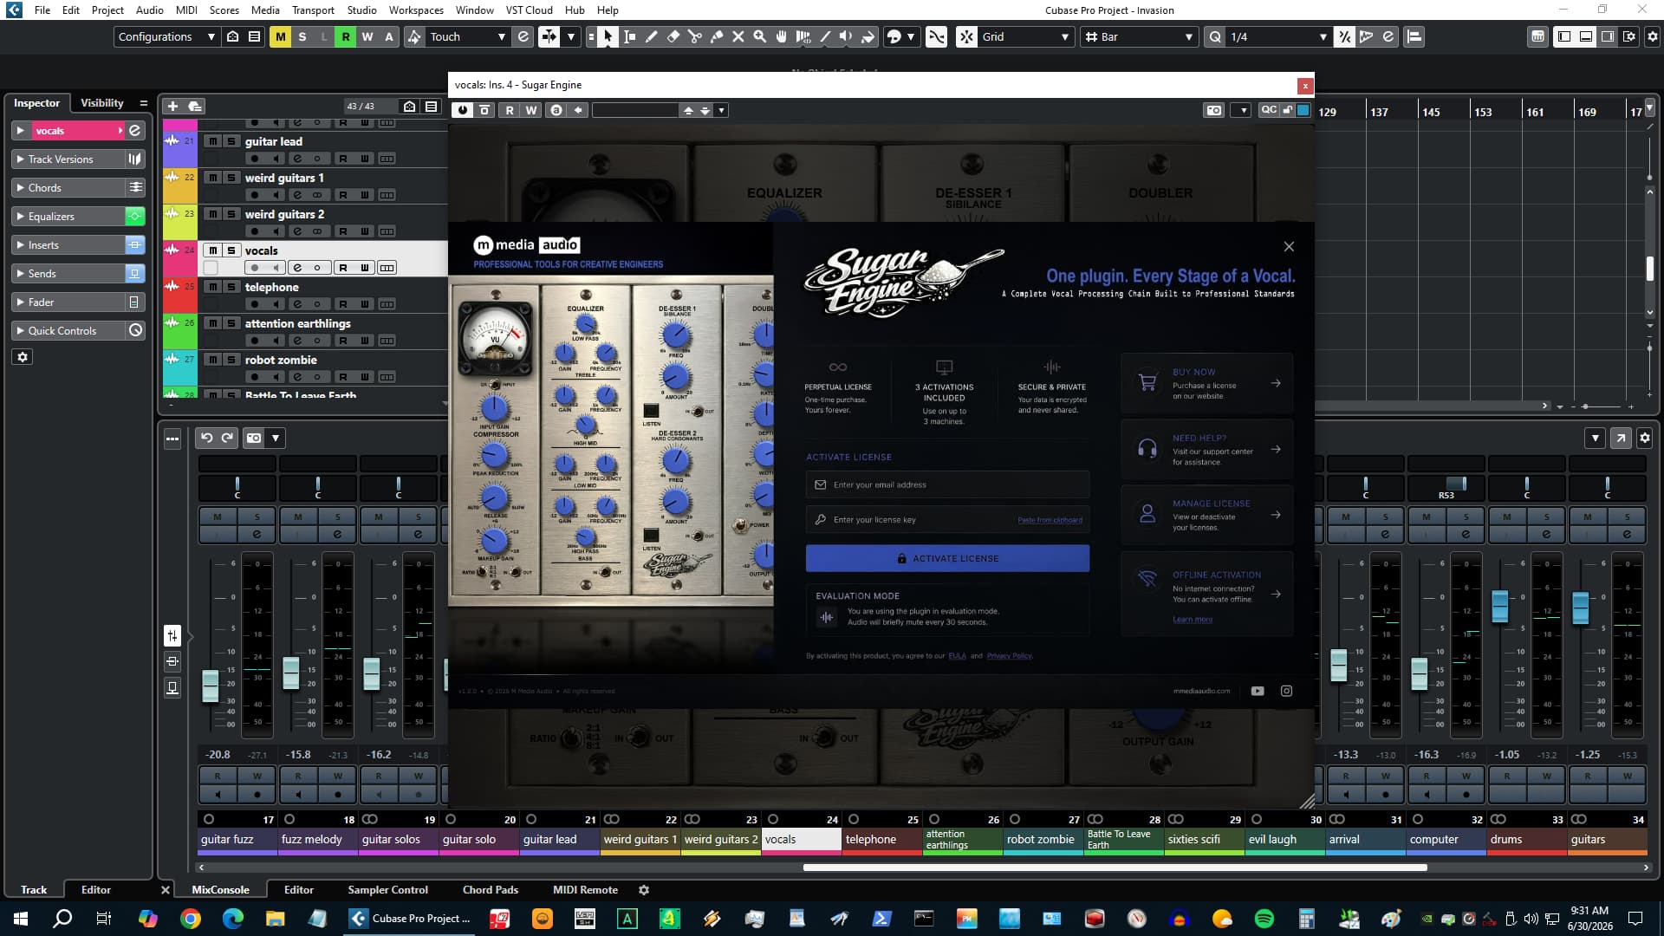Select the hand Comp tool

pos(782,36)
